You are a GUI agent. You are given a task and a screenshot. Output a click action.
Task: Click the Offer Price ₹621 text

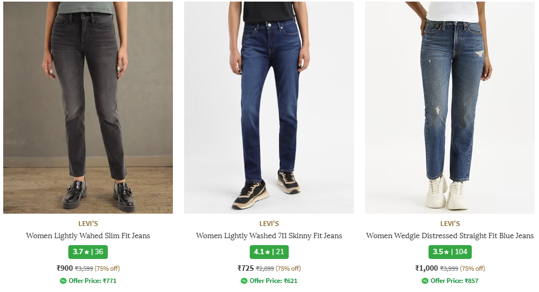(x=274, y=281)
